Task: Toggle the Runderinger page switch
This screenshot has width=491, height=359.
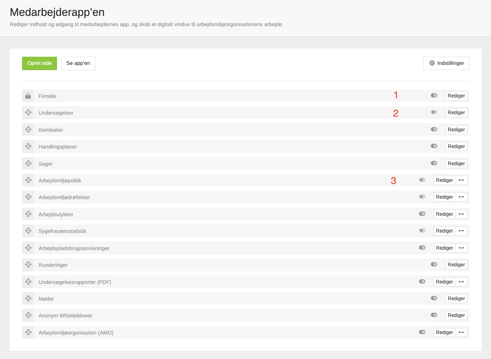Action: click(x=434, y=264)
